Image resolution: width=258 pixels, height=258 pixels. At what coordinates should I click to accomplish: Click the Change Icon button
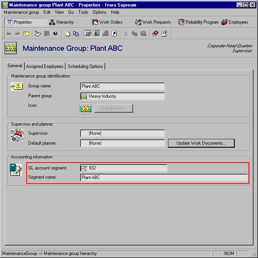[114, 108]
